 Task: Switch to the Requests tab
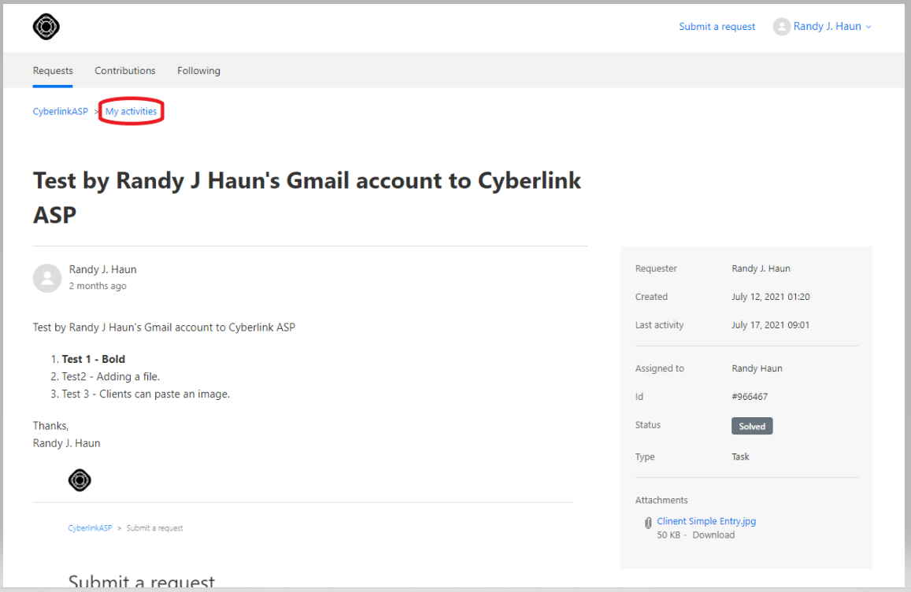53,70
